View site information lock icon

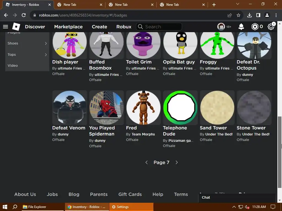(x=35, y=15)
